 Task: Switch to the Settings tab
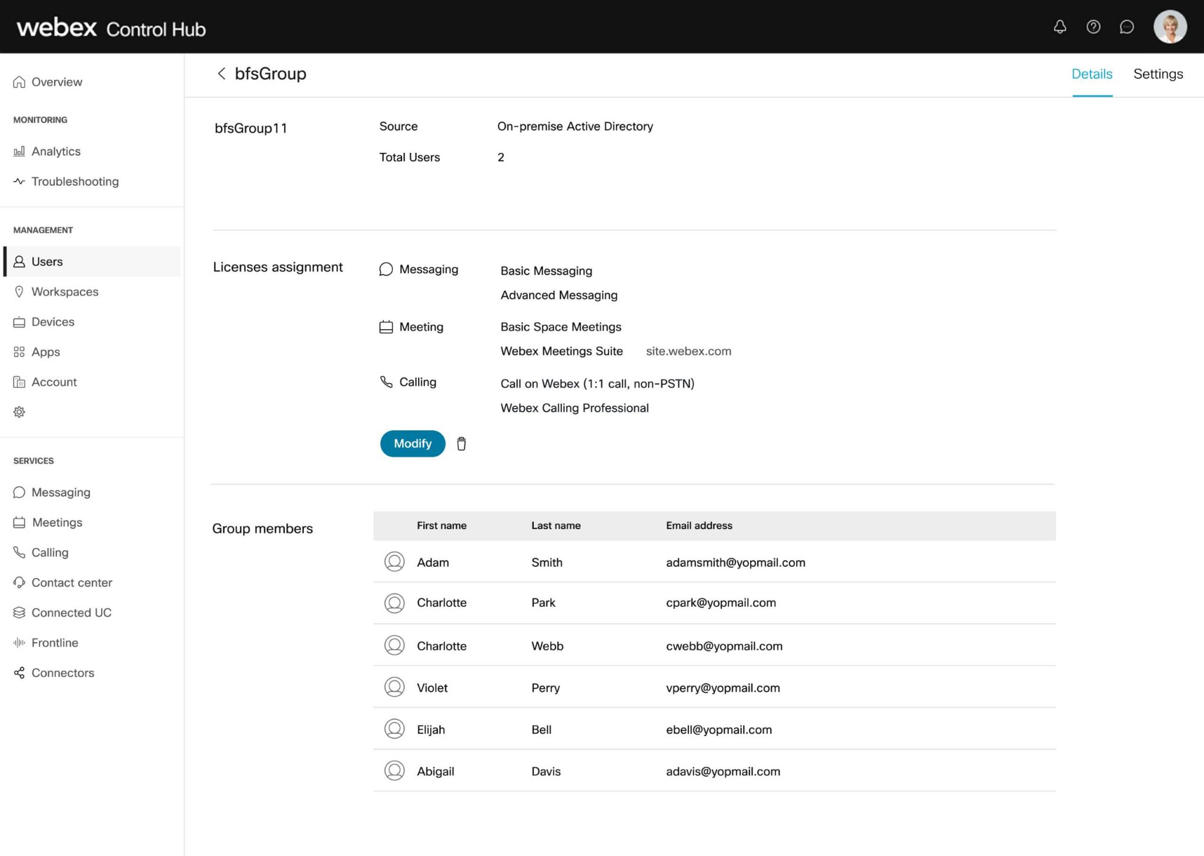[x=1158, y=74]
